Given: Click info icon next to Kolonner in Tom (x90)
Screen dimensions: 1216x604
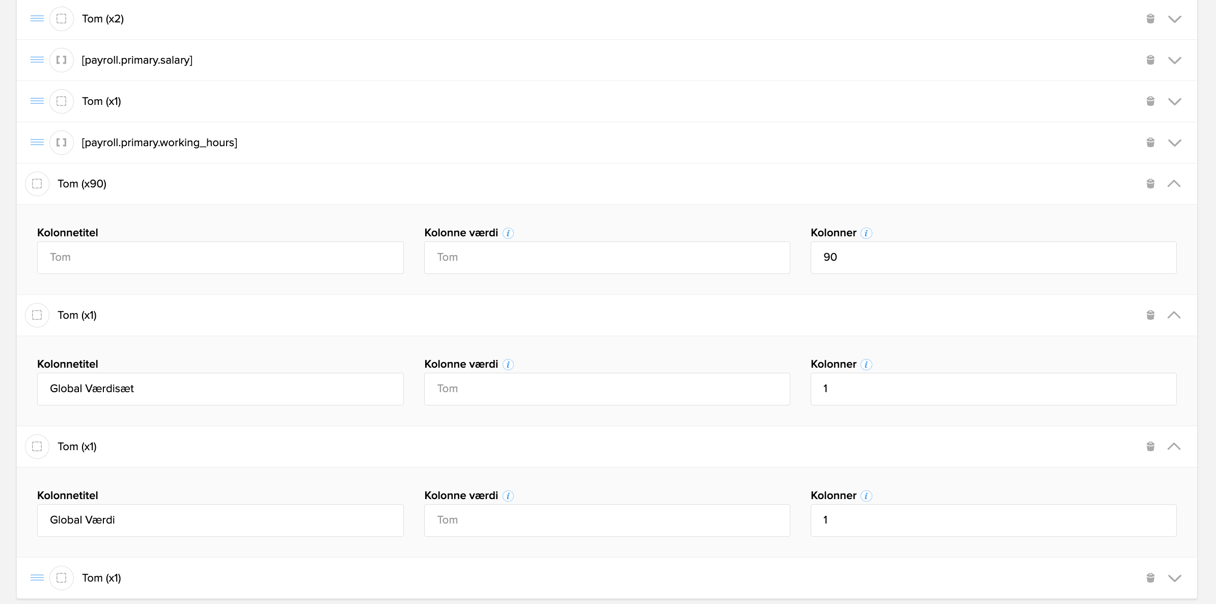Looking at the screenshot, I should 866,233.
